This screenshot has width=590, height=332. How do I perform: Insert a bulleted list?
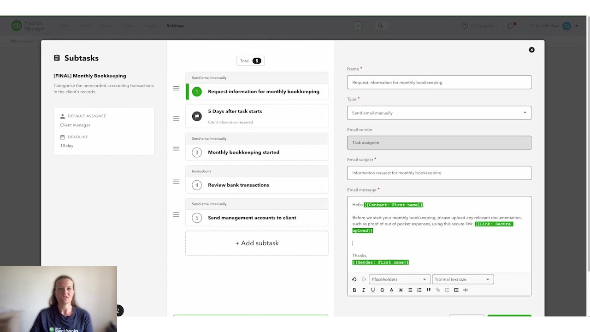pyautogui.click(x=410, y=290)
